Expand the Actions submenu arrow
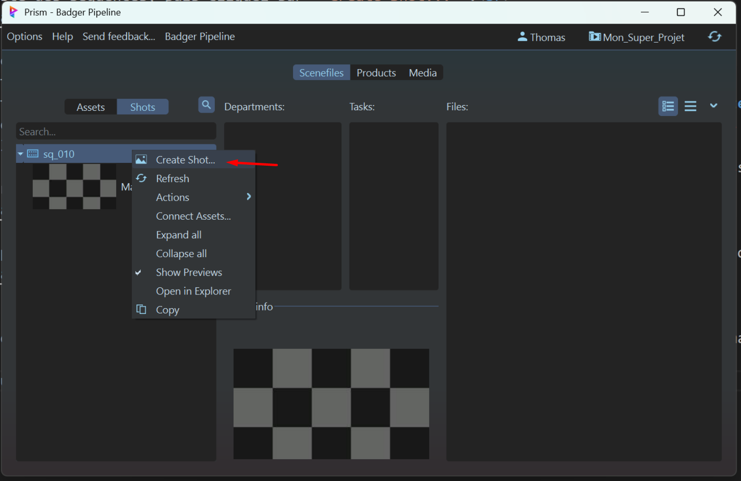This screenshot has height=481, width=741. (248, 197)
